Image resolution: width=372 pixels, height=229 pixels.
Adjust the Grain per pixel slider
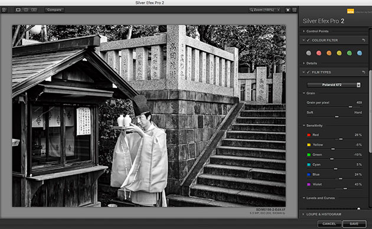(350, 107)
